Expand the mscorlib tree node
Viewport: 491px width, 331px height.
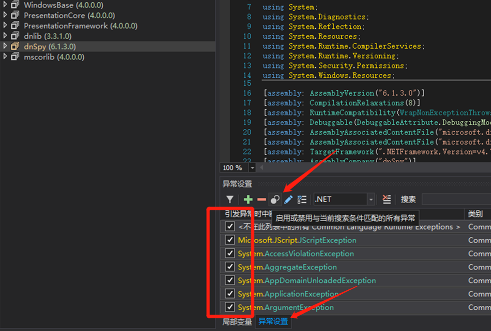(5, 56)
